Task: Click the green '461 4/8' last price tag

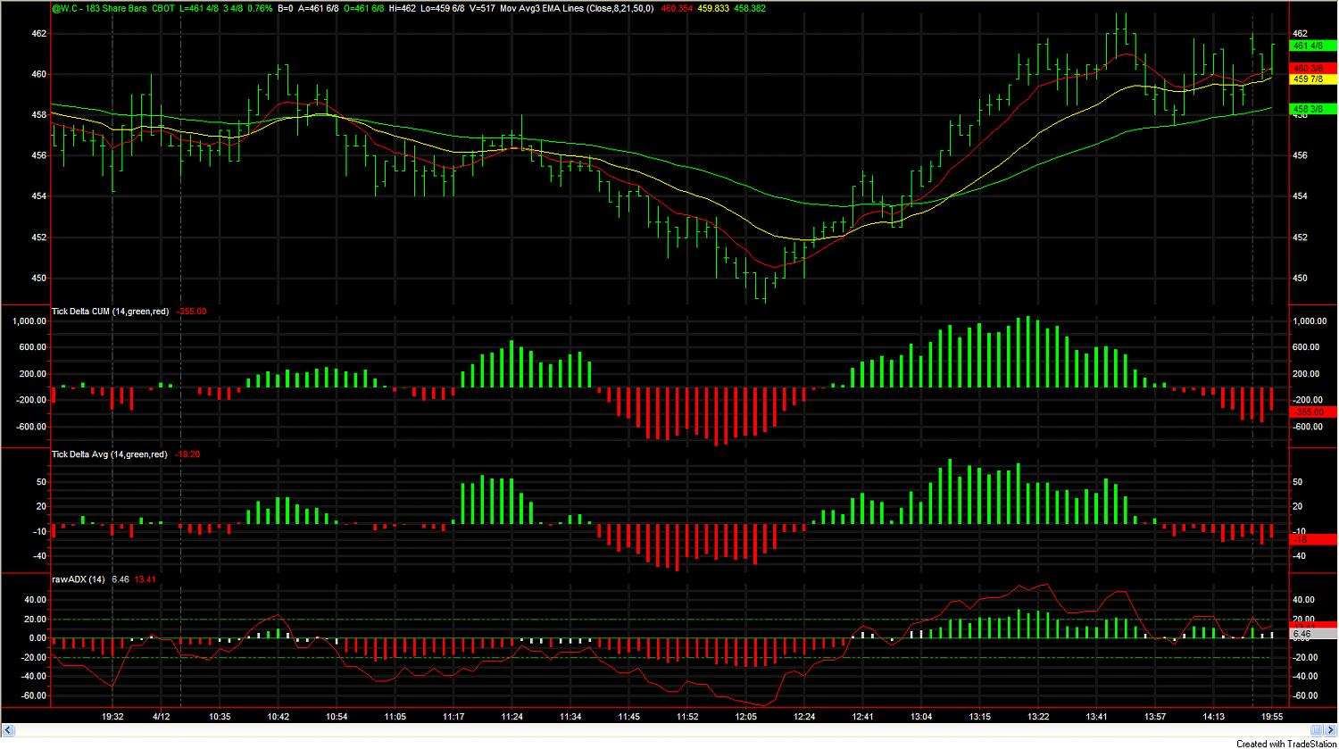Action: tap(1313, 45)
